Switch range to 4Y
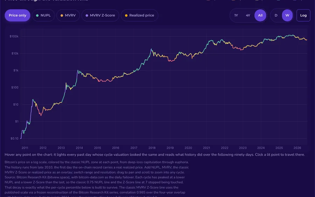The width and height of the screenshot is (315, 197). coord(248,15)
